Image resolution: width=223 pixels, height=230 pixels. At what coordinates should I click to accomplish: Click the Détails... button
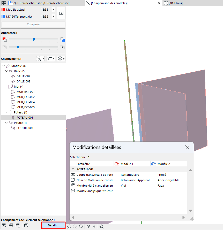(54, 225)
